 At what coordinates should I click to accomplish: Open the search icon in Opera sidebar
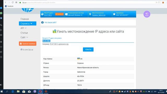tap(1, 25)
